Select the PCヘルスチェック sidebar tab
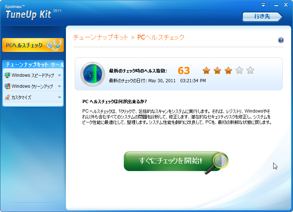Viewport: 293px width, 212px height. click(x=33, y=45)
